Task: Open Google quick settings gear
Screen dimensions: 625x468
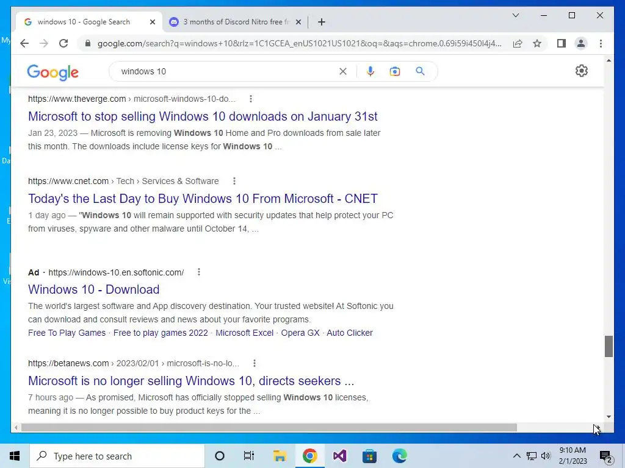Action: point(582,71)
